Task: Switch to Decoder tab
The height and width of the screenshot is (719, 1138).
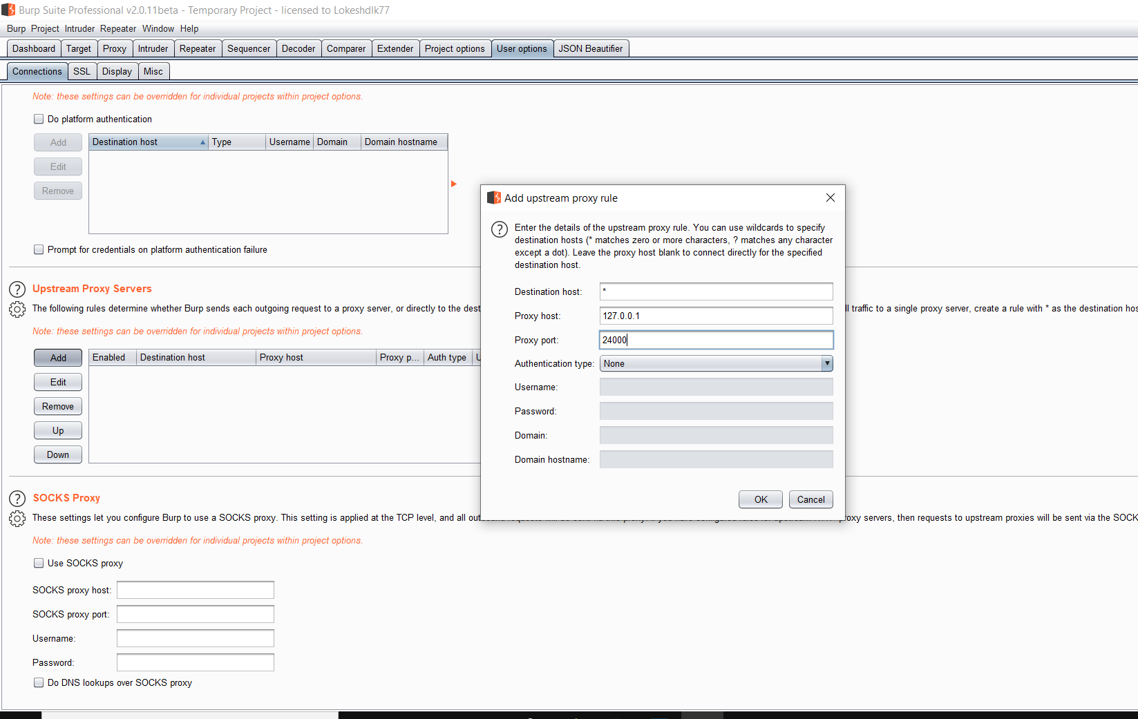Action: pyautogui.click(x=298, y=48)
